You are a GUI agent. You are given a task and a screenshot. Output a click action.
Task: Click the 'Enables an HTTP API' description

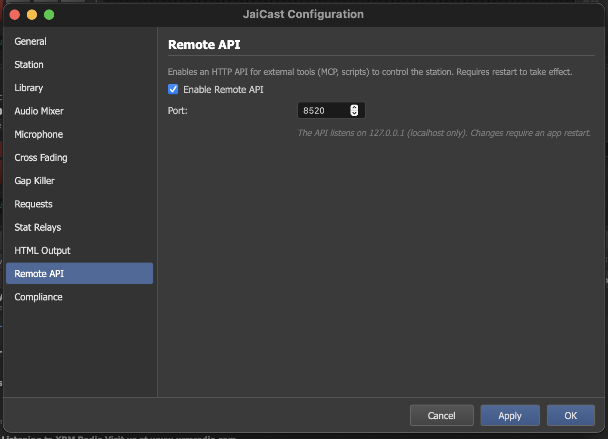coord(370,72)
